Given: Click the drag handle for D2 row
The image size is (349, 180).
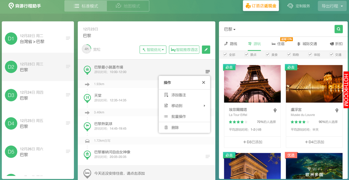Looking at the screenshot, I should click(68, 66).
